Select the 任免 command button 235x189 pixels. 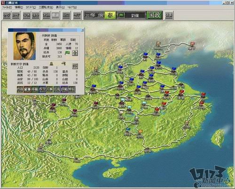[x=57, y=90]
